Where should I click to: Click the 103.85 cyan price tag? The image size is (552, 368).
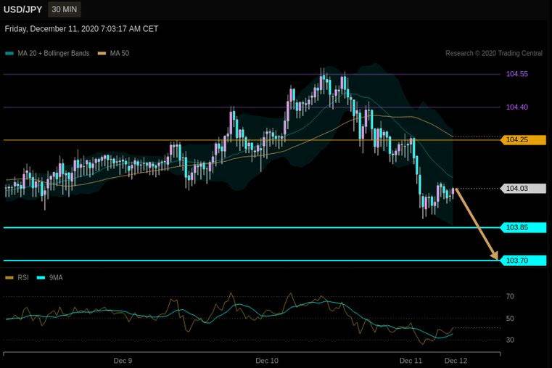click(x=523, y=227)
